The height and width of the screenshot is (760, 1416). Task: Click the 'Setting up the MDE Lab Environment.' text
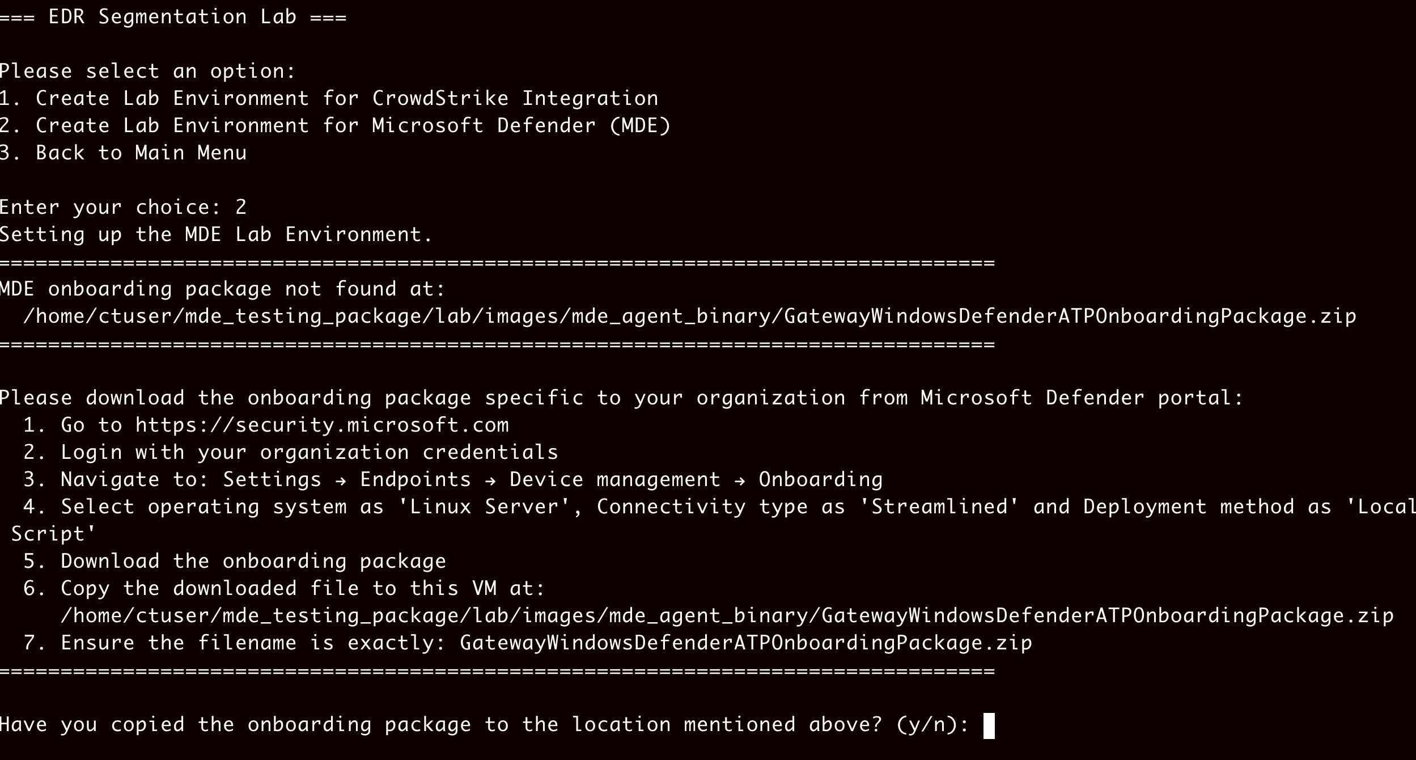pos(215,235)
